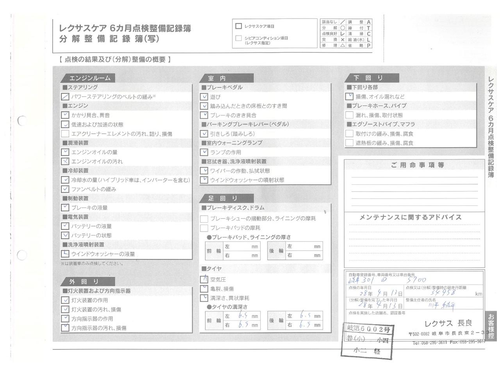
Task: Check the 漏れ、損傷、取付状態 box
Action: tap(349, 115)
